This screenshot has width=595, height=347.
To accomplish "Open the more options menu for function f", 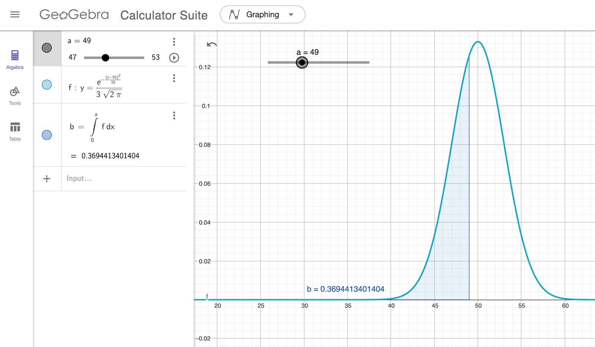I will (174, 78).
